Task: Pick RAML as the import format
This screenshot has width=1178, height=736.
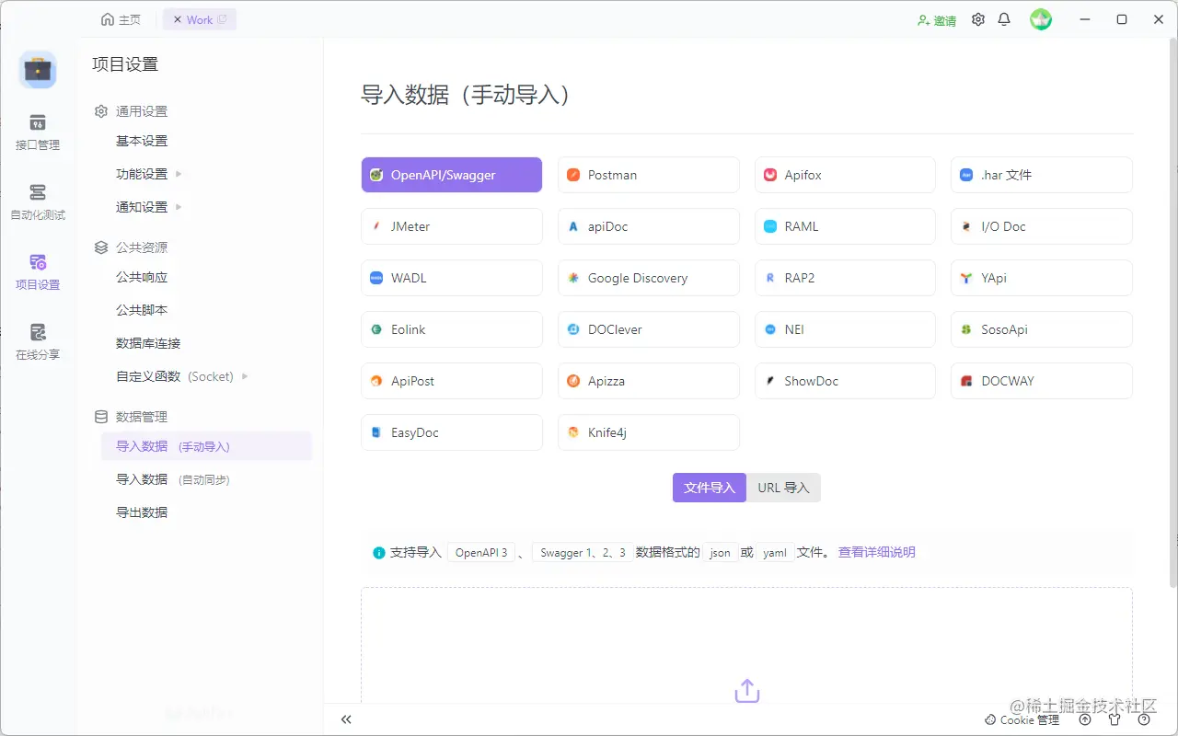Action: coord(845,226)
